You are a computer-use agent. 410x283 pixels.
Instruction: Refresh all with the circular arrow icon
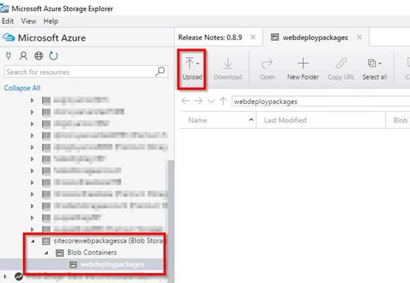tap(53, 56)
